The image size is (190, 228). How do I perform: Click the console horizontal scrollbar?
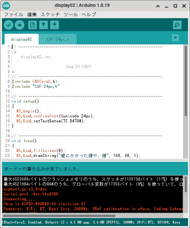[59, 215]
